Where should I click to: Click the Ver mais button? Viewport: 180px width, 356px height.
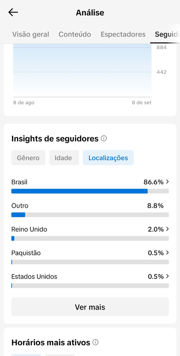coord(90,307)
